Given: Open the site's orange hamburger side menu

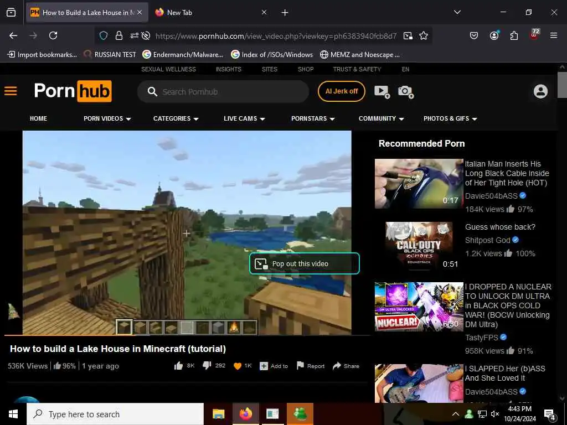Looking at the screenshot, I should click(11, 91).
